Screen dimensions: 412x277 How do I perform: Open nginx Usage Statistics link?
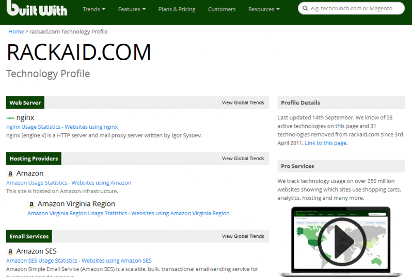[34, 127]
